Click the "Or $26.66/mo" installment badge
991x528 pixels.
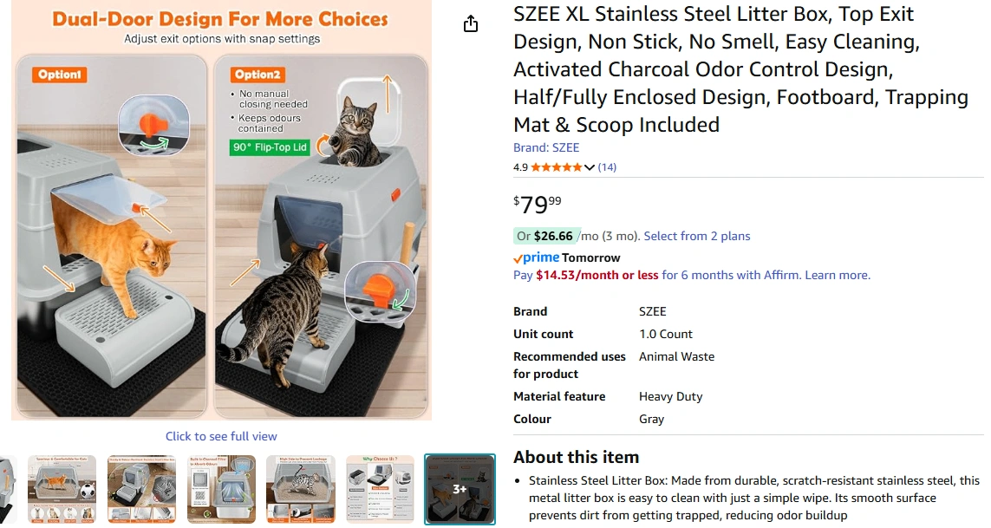pyautogui.click(x=546, y=236)
